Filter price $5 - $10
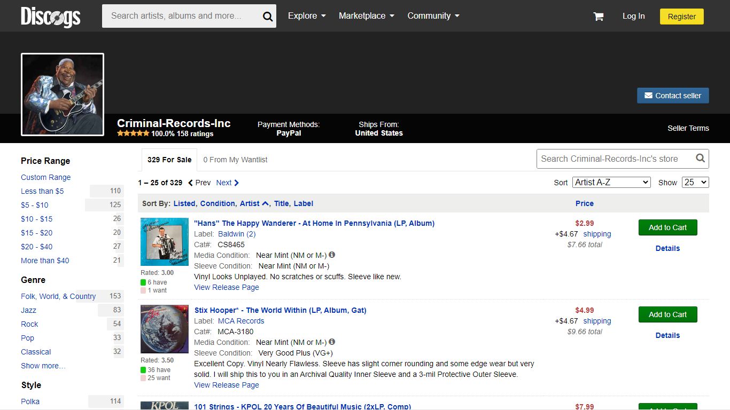 35,205
